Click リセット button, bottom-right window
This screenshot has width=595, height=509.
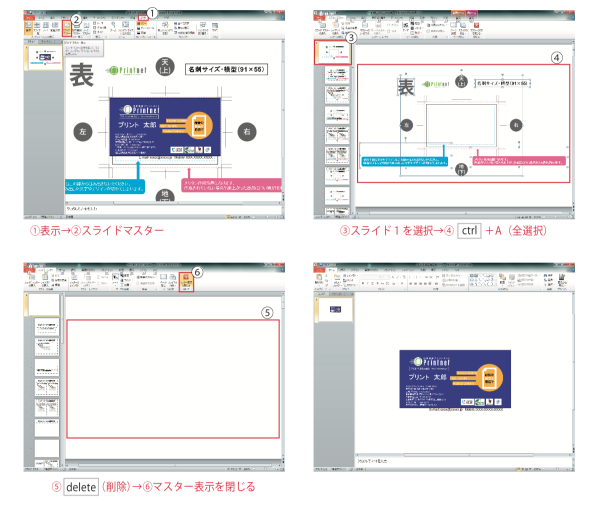pyautogui.click(x=348, y=280)
